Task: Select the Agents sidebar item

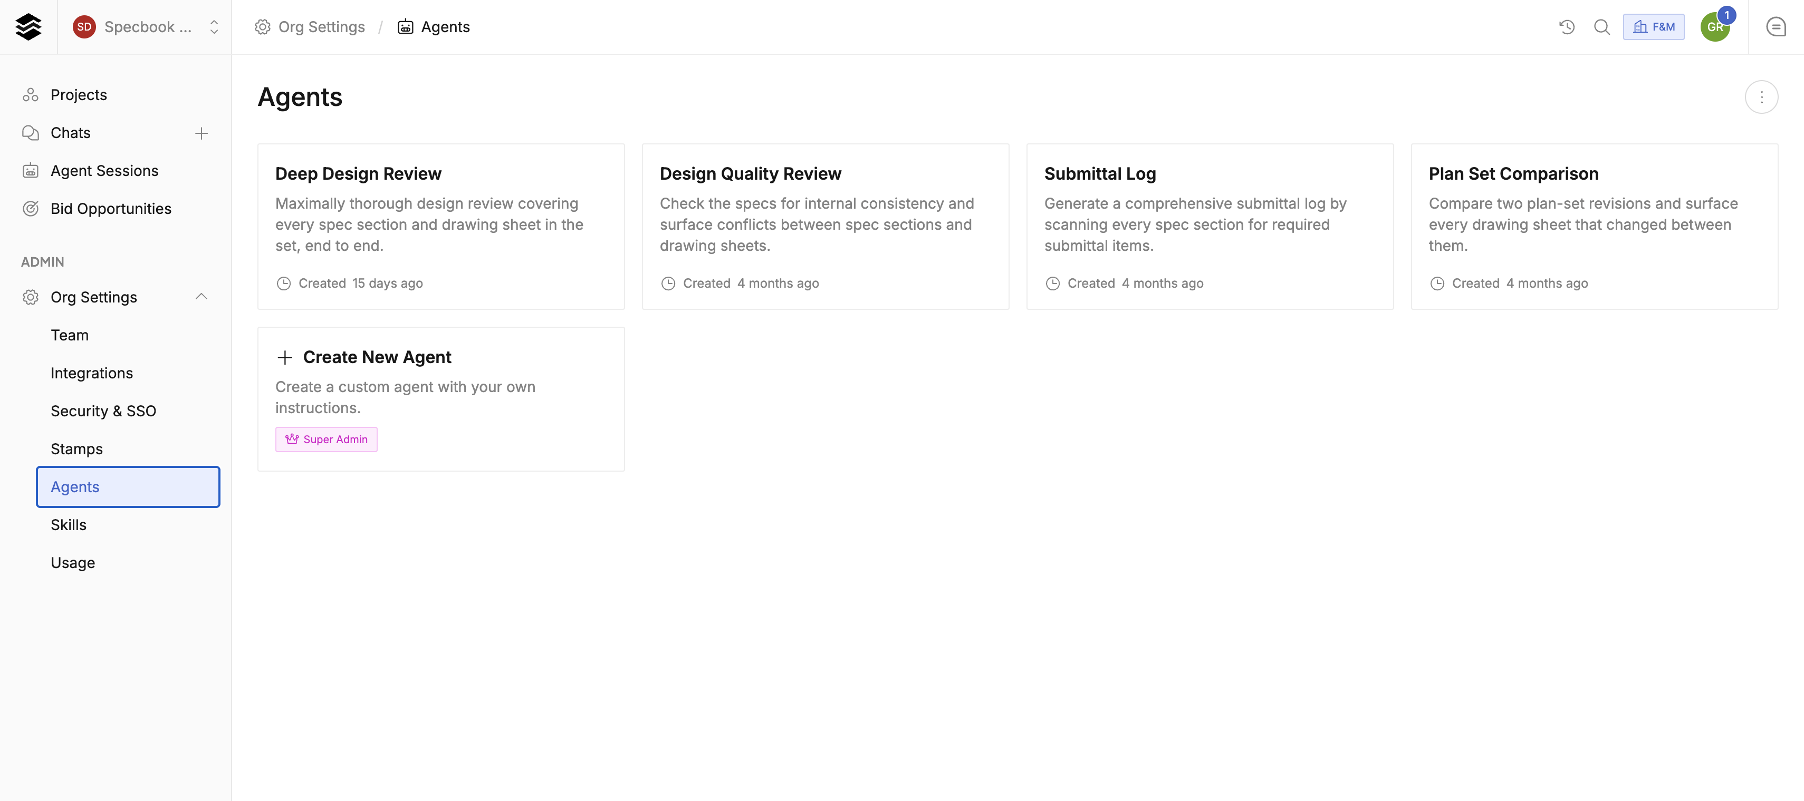Action: coord(128,487)
